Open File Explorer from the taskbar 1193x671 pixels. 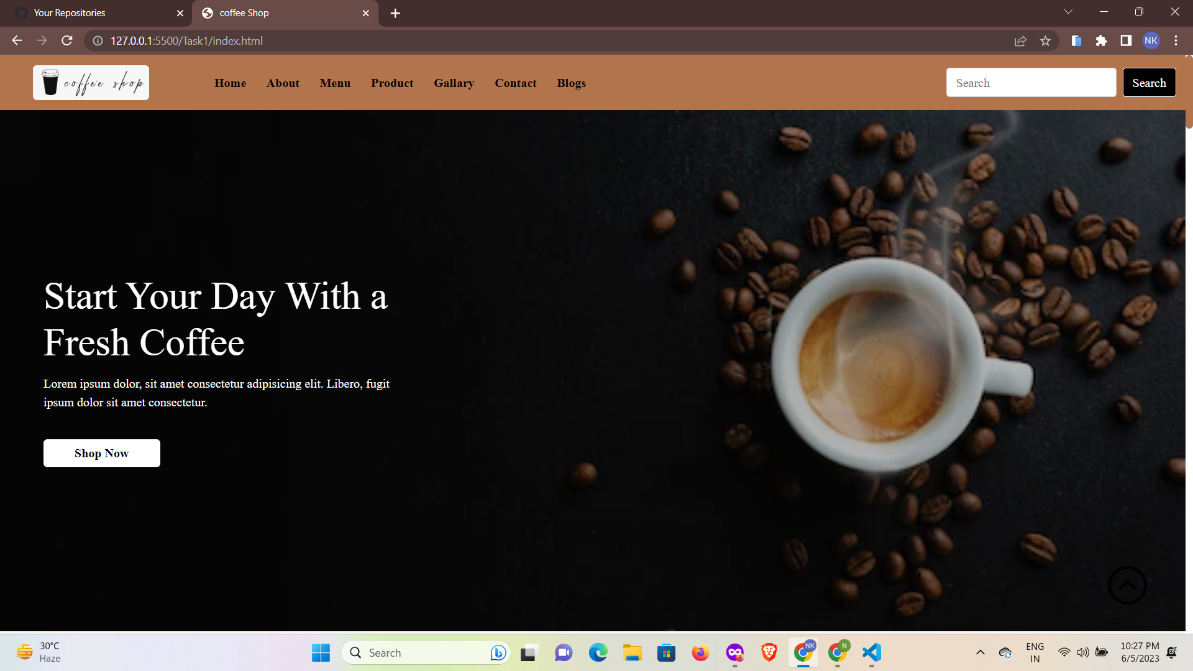coord(632,653)
